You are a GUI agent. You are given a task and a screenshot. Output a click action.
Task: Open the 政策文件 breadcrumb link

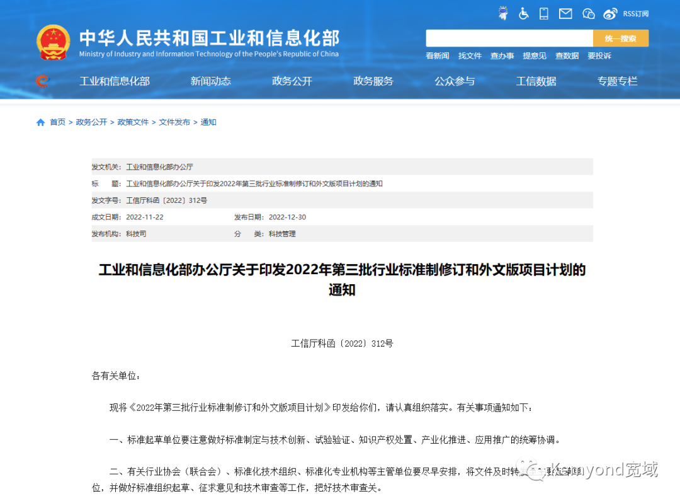click(x=133, y=122)
